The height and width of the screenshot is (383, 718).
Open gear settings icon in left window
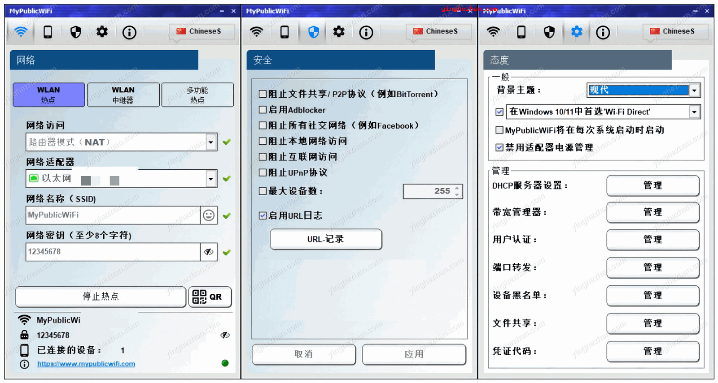[102, 32]
